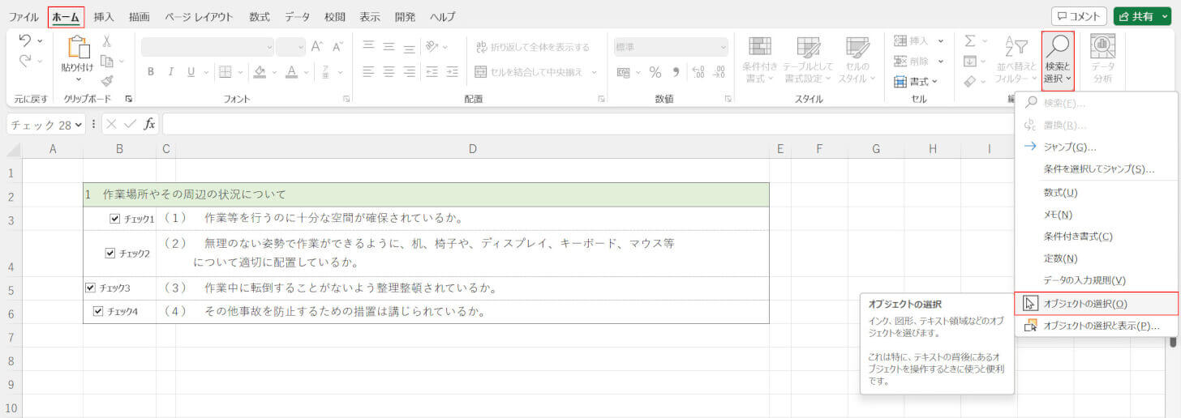Toggle the チェック4 checkbox
Screen dimensions: 1181x418
(98, 311)
